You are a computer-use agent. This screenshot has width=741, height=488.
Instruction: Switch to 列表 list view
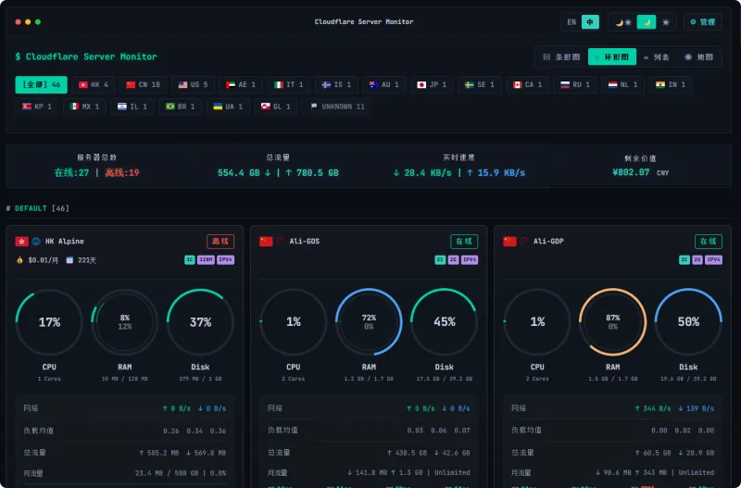[657, 56]
